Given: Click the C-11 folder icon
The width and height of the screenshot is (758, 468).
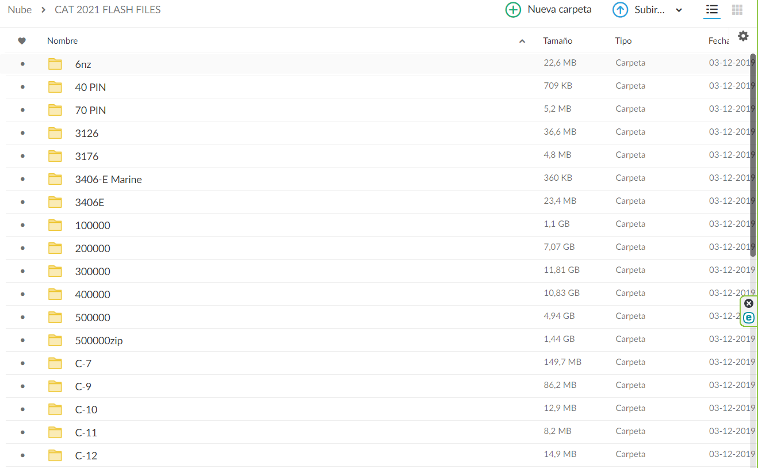Looking at the screenshot, I should click(55, 432).
